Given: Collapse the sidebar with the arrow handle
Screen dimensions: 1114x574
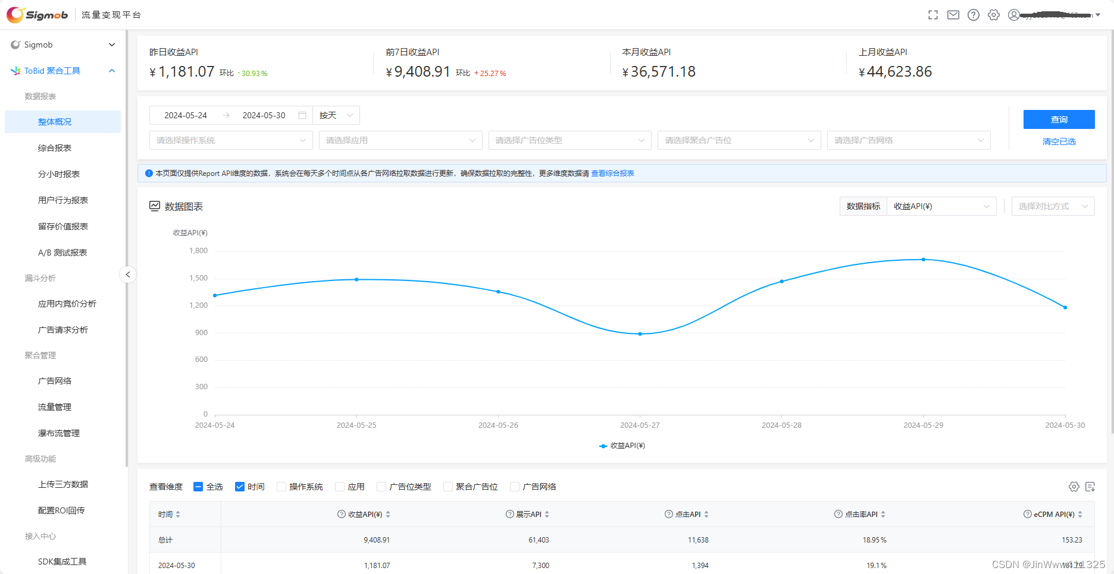Looking at the screenshot, I should 128,275.
